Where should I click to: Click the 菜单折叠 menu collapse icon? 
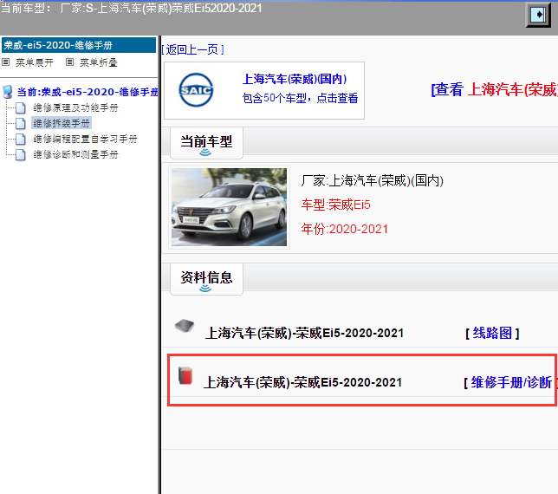coord(69,62)
